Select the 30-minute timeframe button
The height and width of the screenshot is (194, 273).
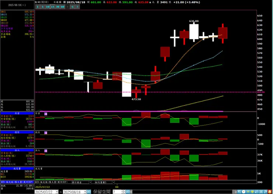click(x=58, y=7)
